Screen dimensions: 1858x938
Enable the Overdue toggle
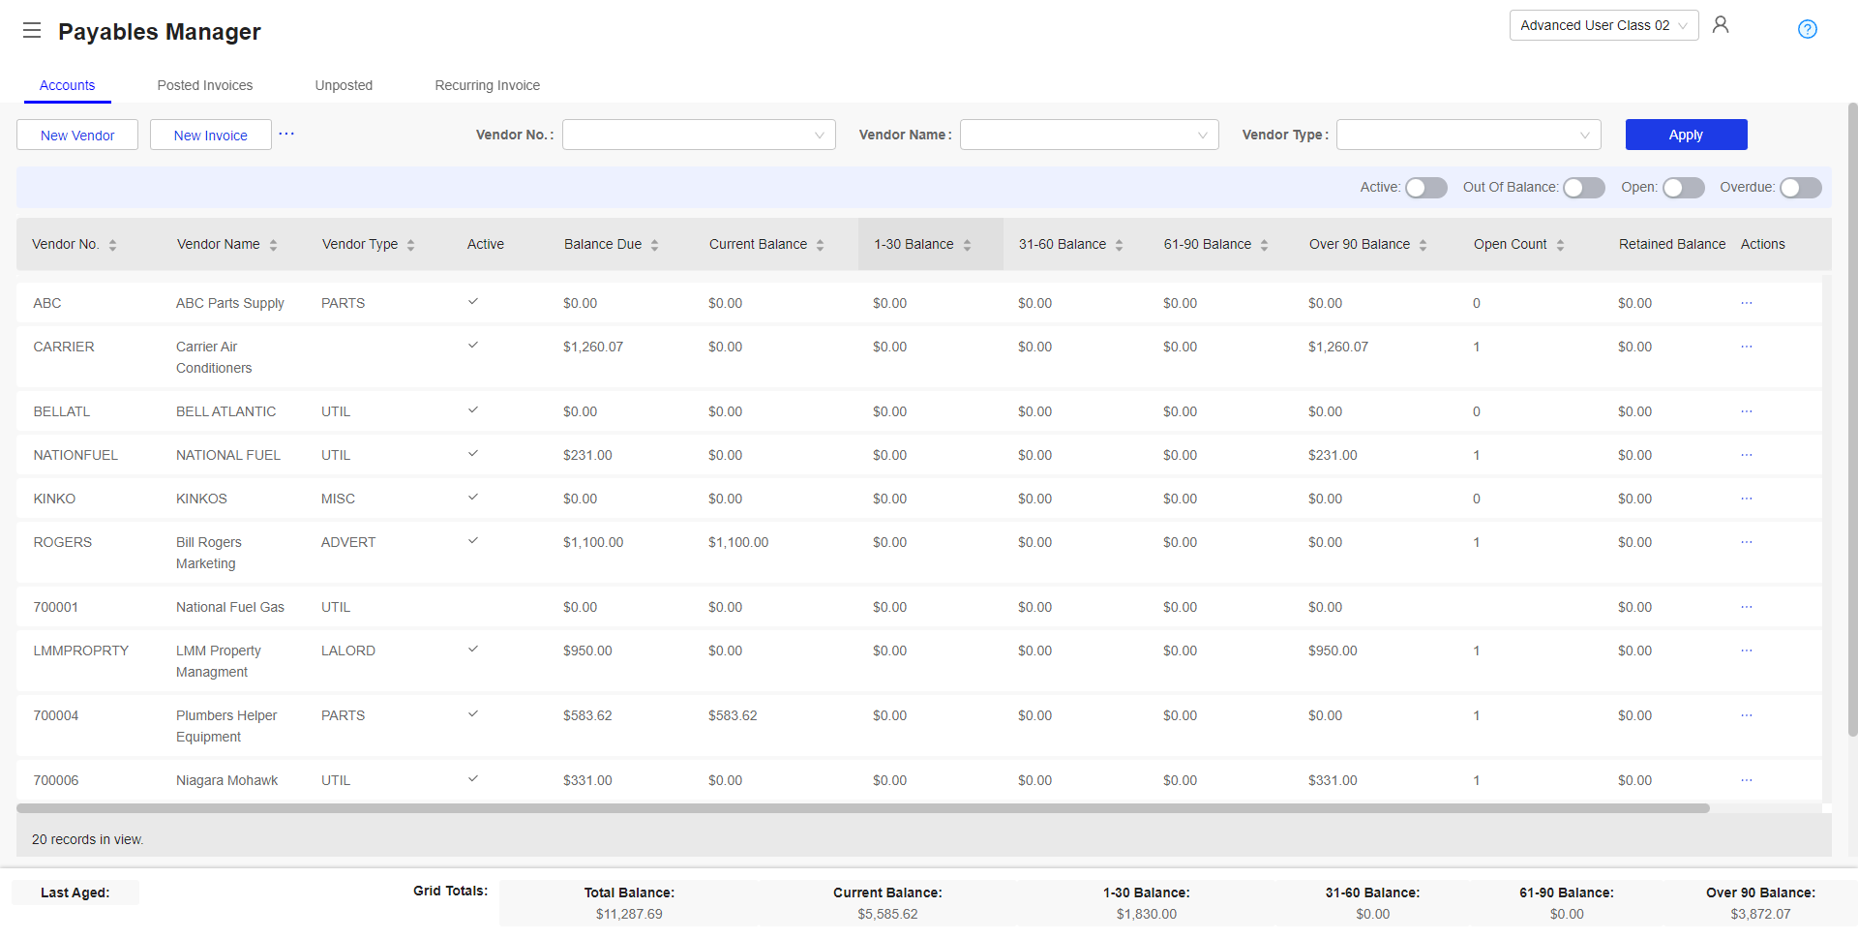[1801, 188]
